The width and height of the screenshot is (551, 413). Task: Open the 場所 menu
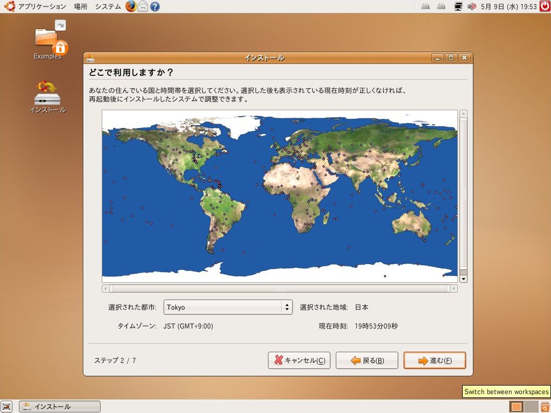click(81, 6)
